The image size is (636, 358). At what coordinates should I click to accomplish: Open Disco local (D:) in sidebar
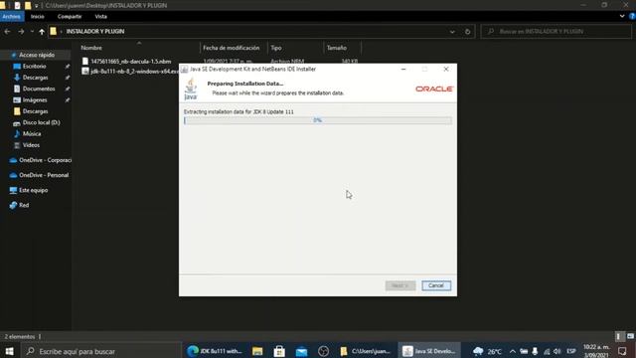pos(41,122)
